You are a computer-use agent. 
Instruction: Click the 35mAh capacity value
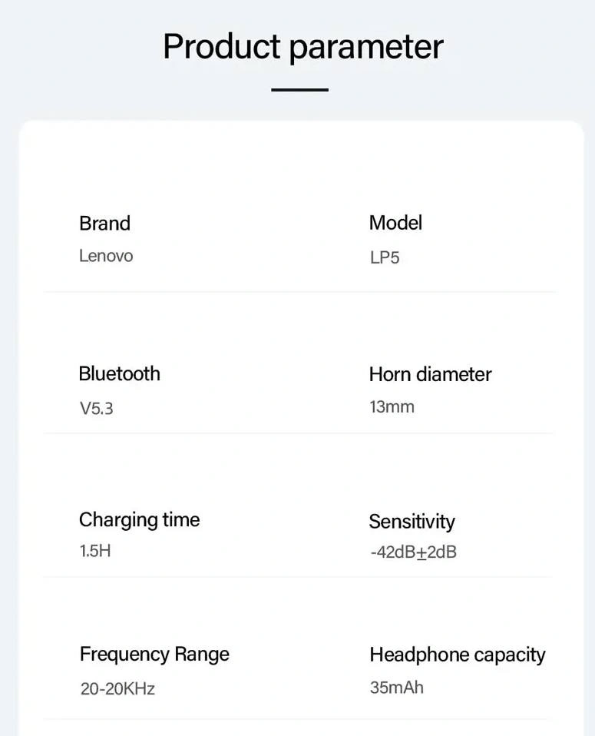pyautogui.click(x=396, y=687)
